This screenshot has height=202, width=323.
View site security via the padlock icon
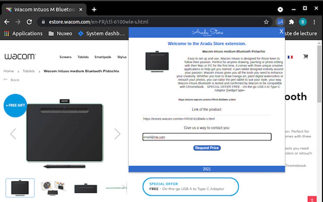42,22
